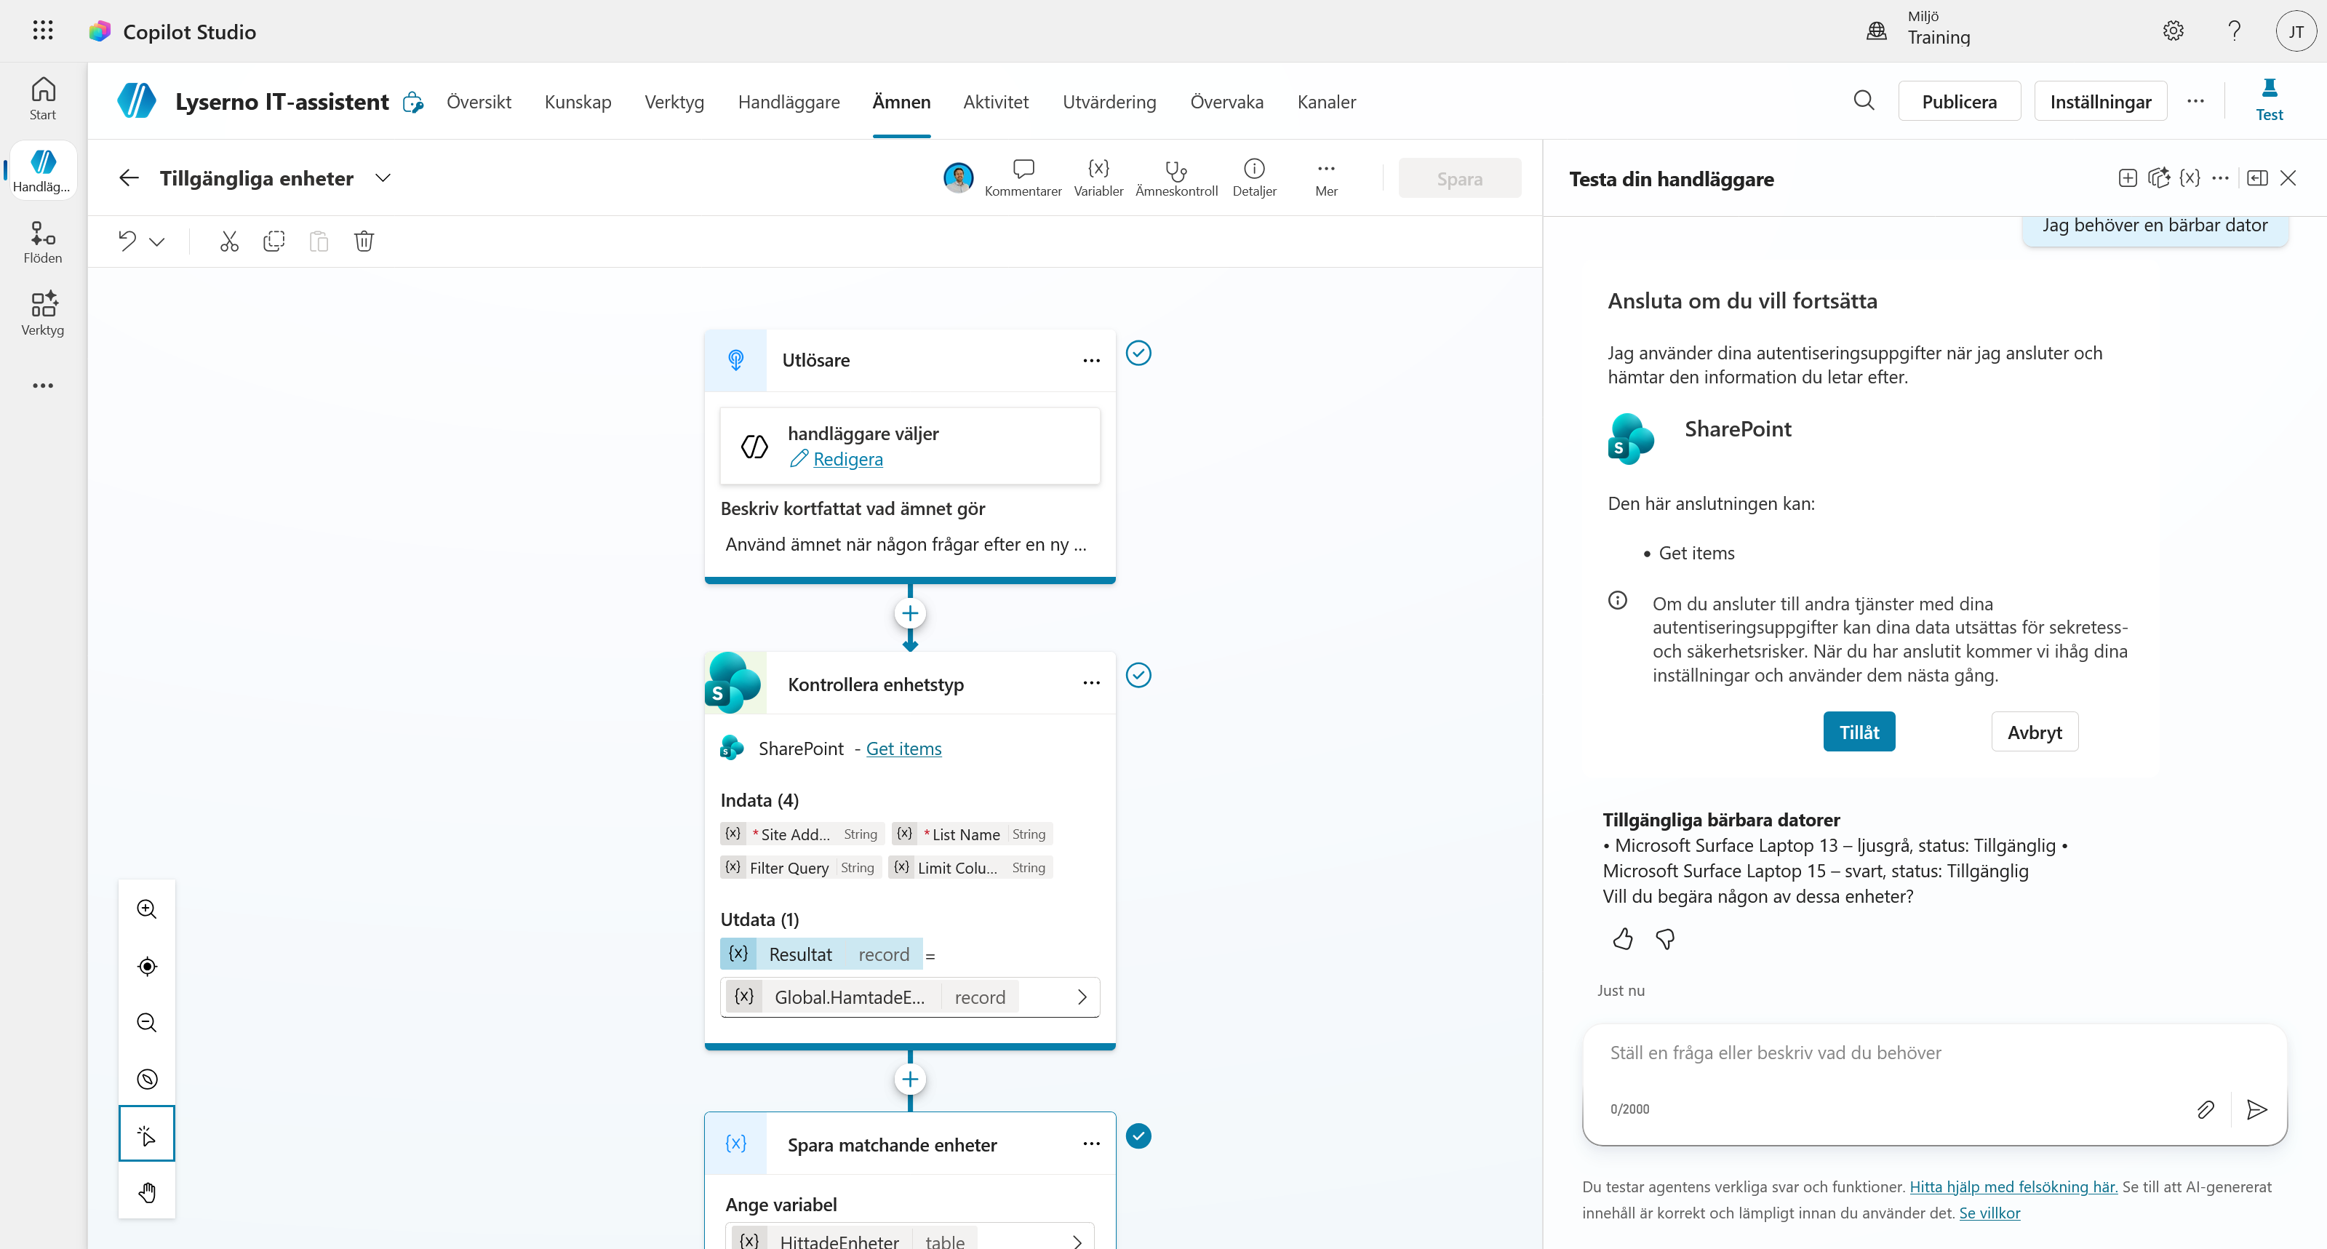Screen dimensions: 2327x1249
Task: Add a node below Utlösare
Action: [x=910, y=613]
